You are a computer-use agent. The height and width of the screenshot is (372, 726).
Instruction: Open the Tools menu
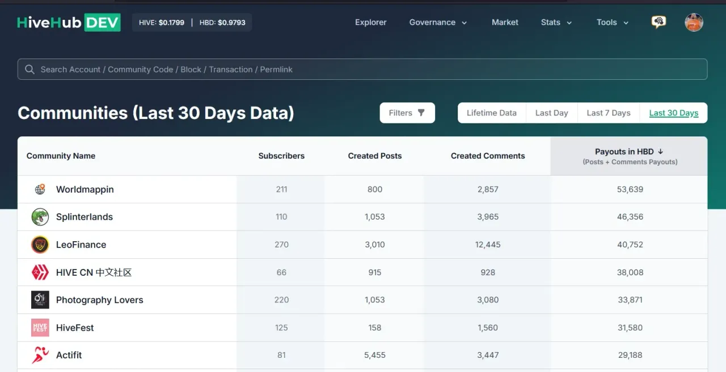(x=613, y=22)
